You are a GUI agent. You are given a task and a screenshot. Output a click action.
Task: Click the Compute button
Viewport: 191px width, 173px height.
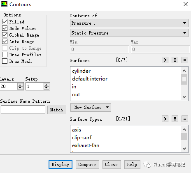87,164
